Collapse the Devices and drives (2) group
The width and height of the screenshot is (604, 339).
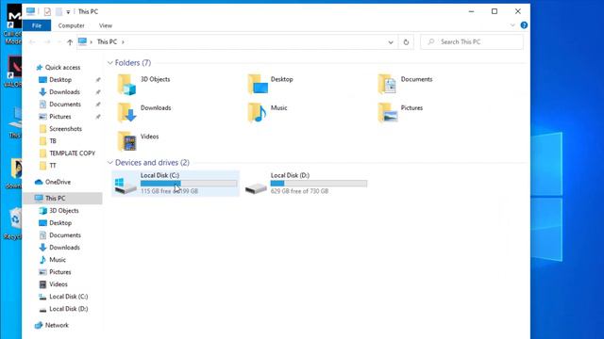110,163
